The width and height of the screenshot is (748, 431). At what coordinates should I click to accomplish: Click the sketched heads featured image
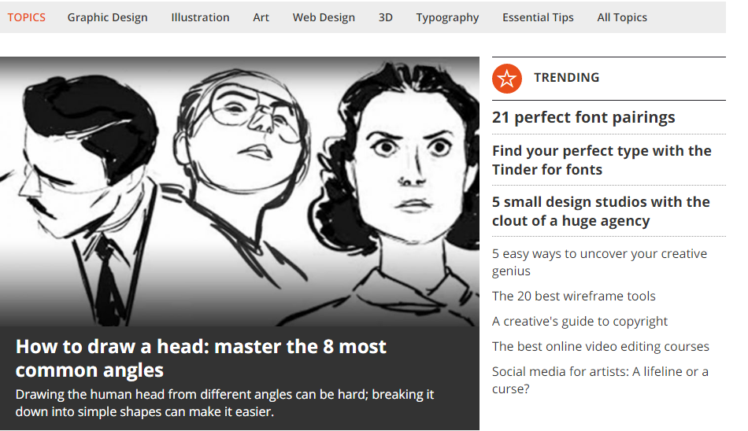[239, 192]
